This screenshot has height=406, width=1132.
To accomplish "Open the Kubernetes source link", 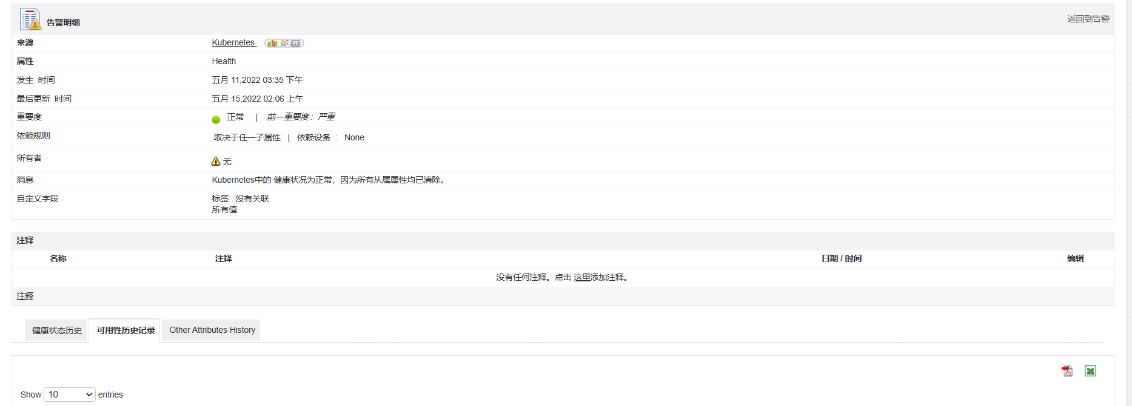I will pos(233,42).
